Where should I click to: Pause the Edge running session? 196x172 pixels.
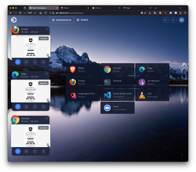click(x=26, y=106)
